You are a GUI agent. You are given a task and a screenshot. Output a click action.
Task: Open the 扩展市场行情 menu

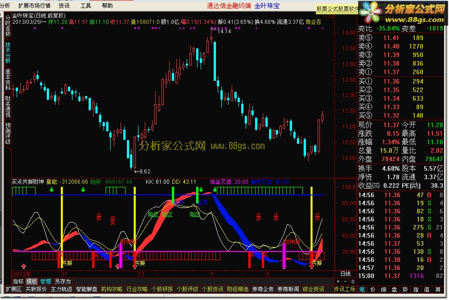click(34, 5)
